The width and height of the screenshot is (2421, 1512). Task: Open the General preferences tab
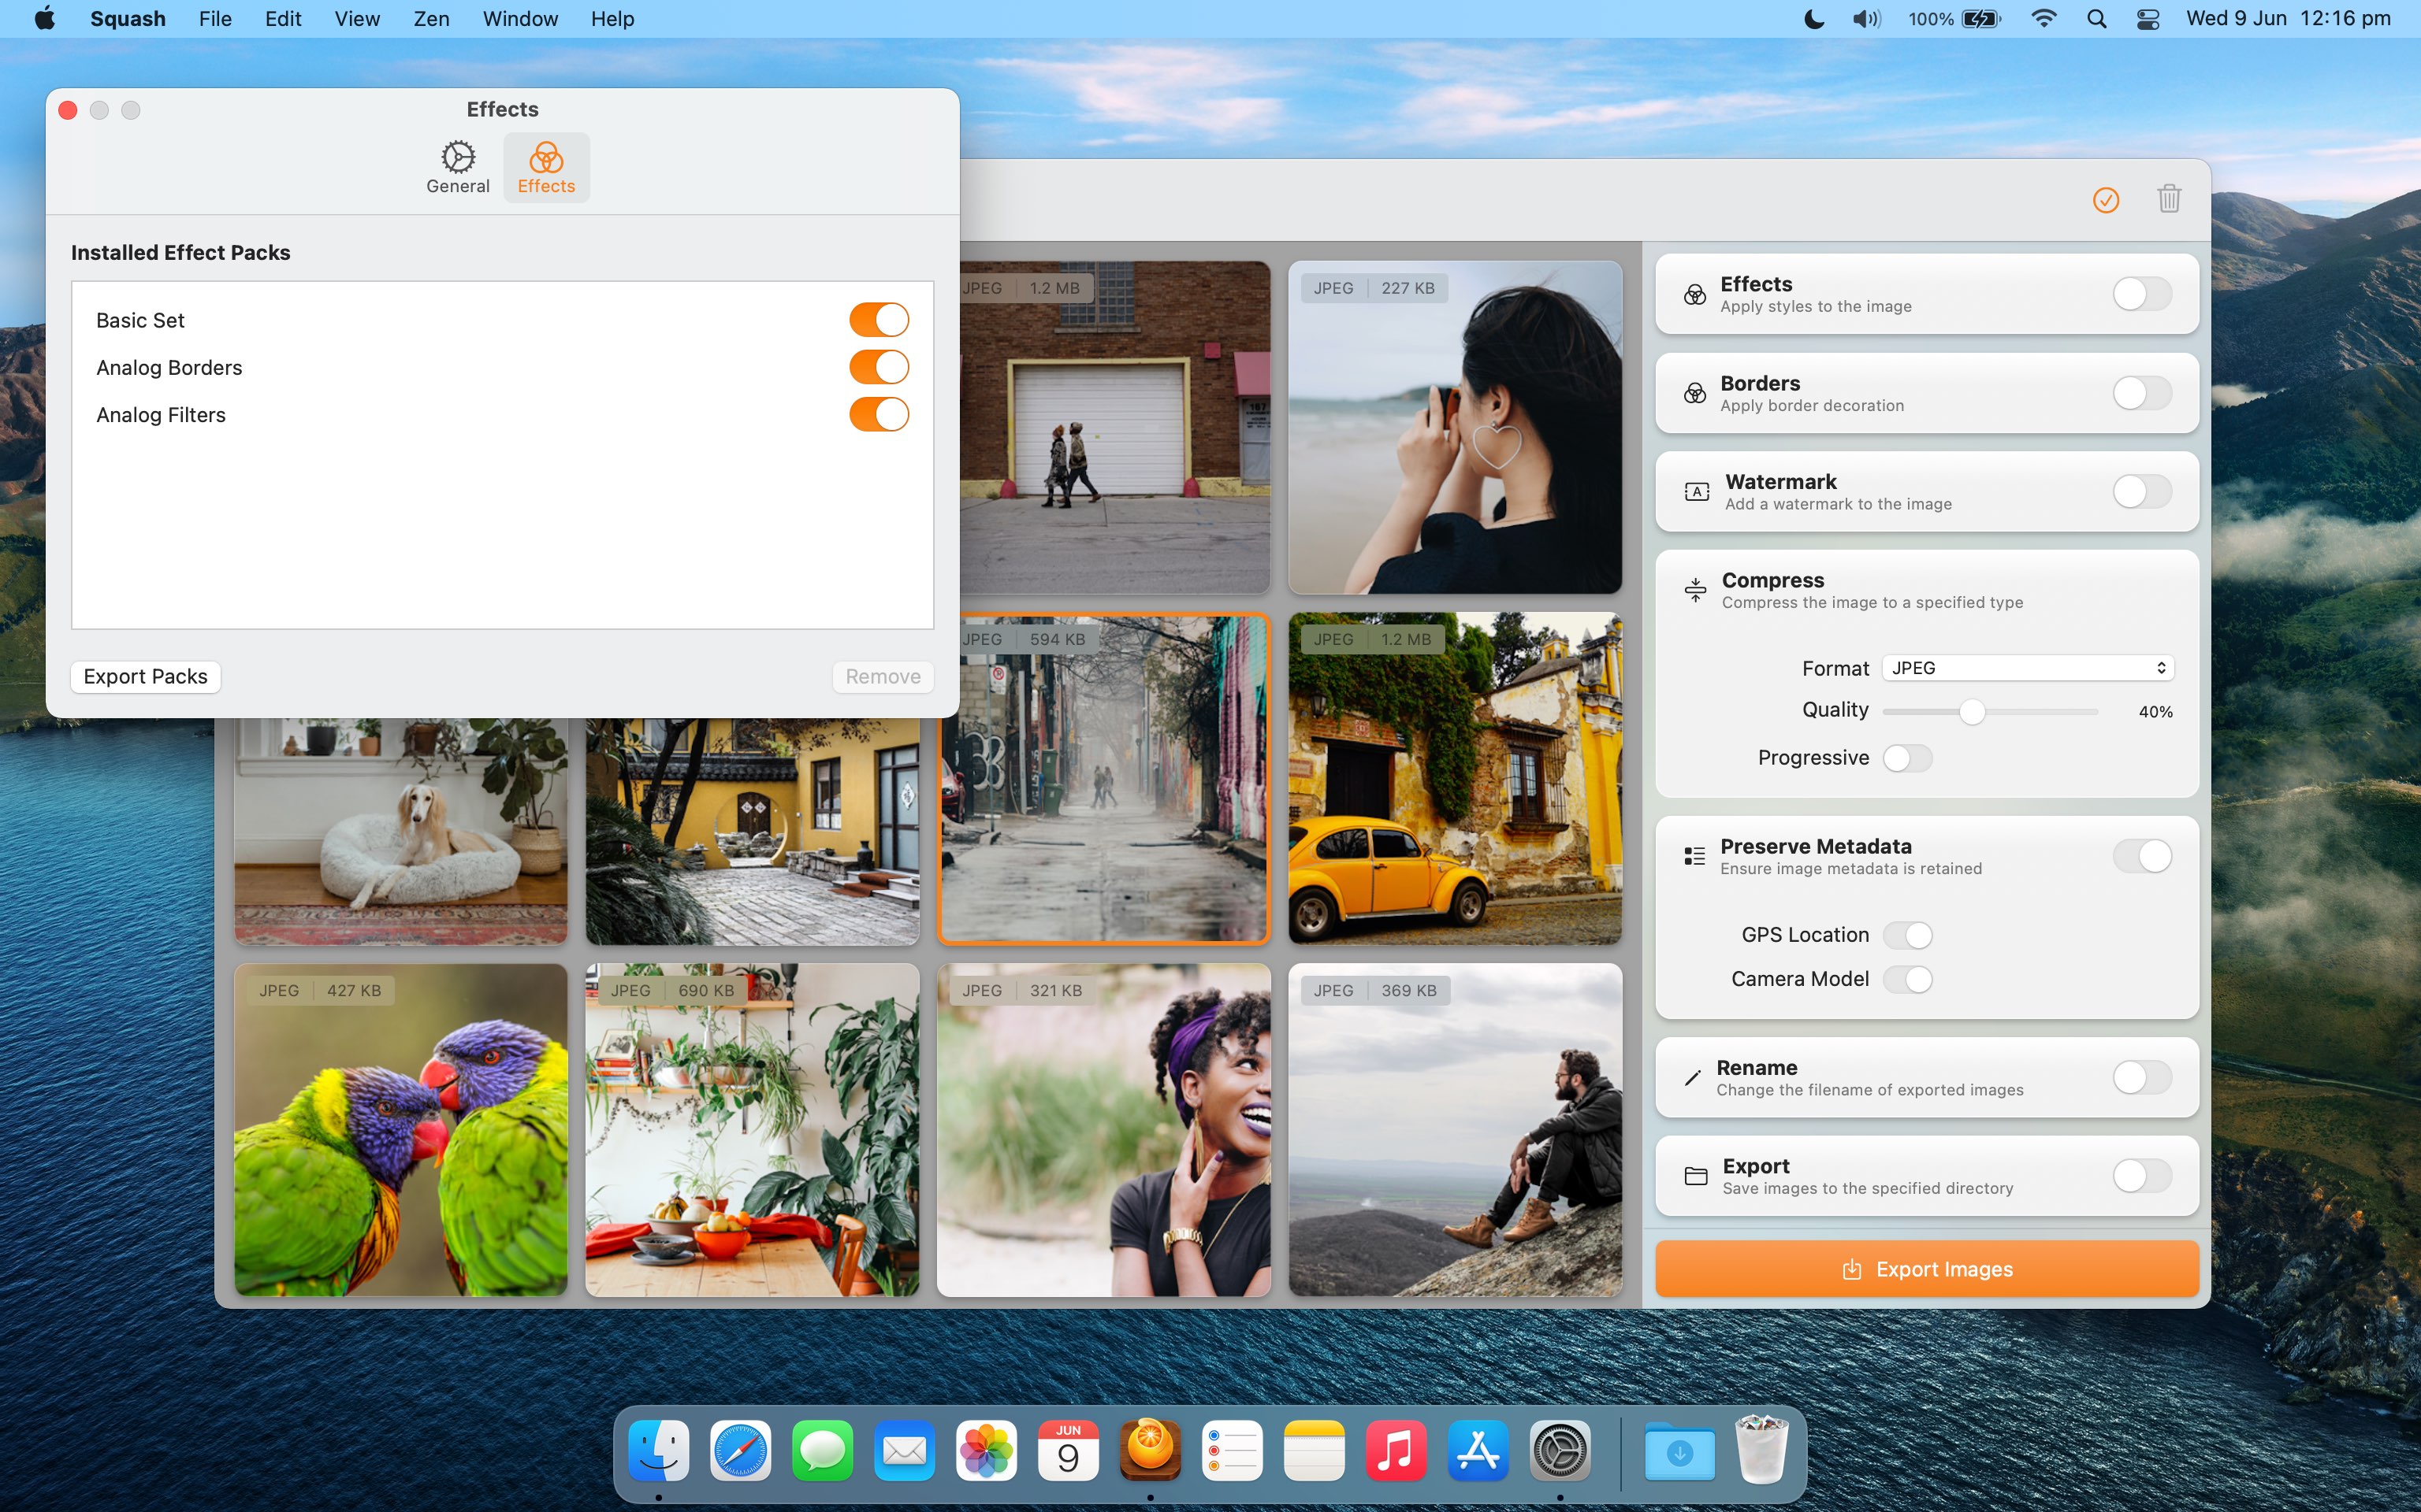pyautogui.click(x=457, y=167)
